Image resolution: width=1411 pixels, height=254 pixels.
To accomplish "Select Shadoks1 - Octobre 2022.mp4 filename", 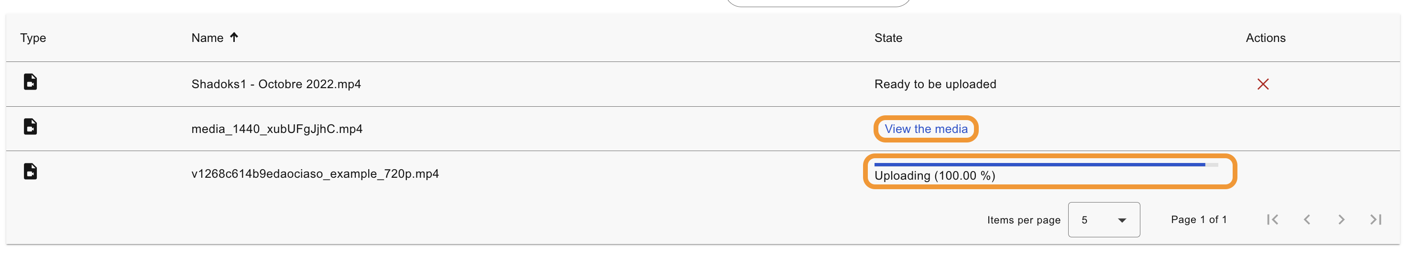I will (276, 84).
